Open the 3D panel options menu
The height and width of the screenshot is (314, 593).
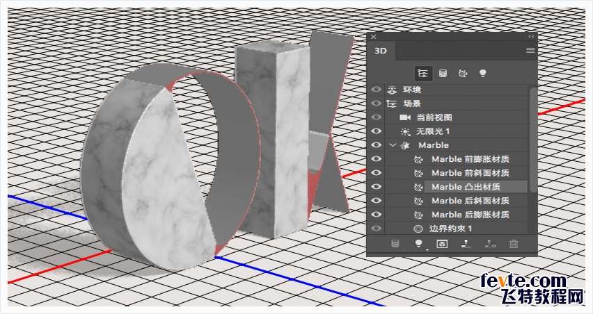(530, 50)
